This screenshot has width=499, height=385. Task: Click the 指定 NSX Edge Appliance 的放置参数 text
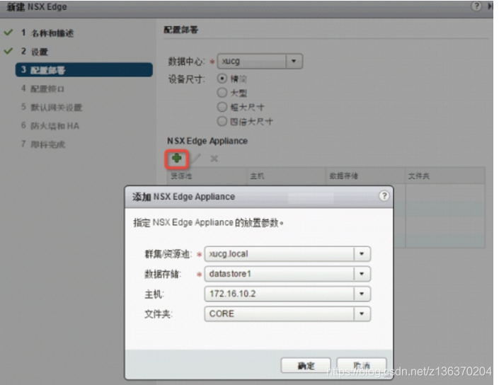pyautogui.click(x=208, y=222)
